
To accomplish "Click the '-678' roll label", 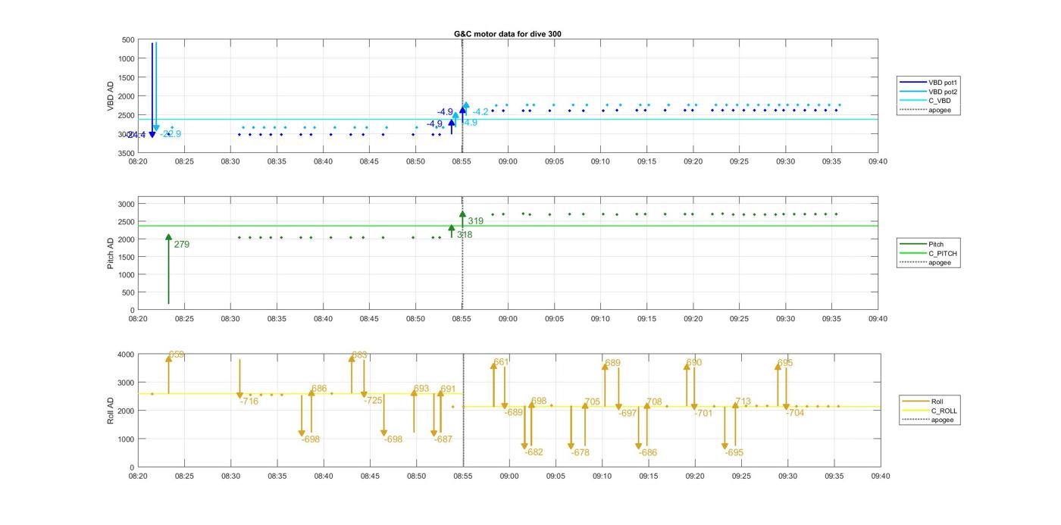I will pos(580,453).
